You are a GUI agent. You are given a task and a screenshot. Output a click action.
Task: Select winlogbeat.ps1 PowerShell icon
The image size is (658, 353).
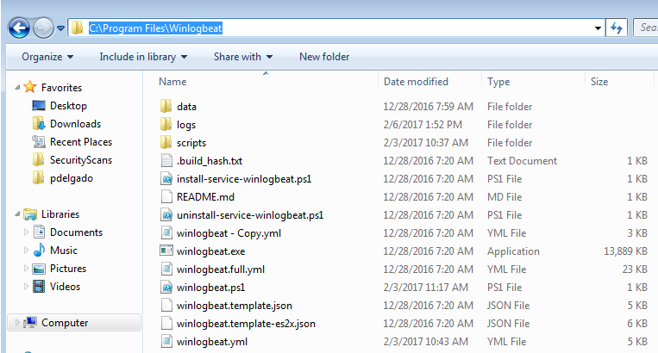click(166, 288)
